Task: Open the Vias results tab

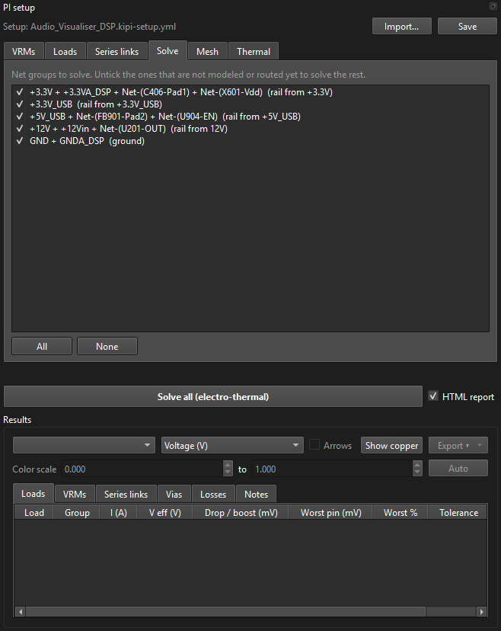Action: (x=174, y=494)
